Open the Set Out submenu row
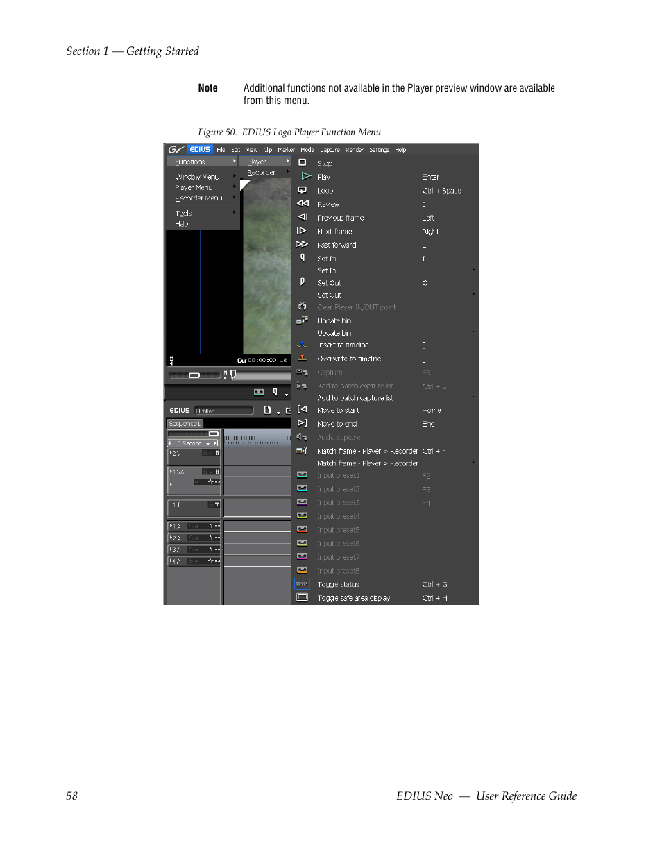The width and height of the screenshot is (662, 851). [384, 295]
